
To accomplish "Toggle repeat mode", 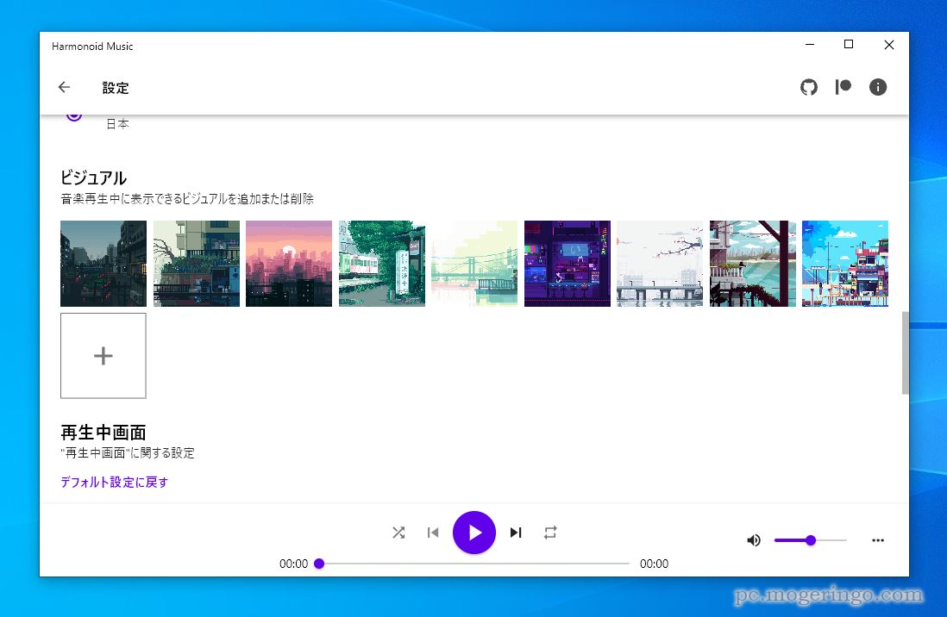I will (550, 533).
